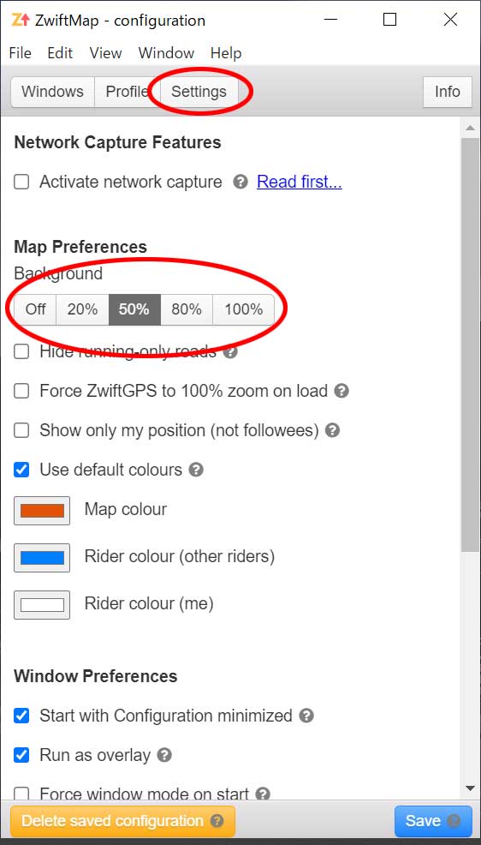Screen dimensions: 481x845
Task: Tick Force ZwiftGPS to 100% zoom checkbox
Action: coord(21,391)
